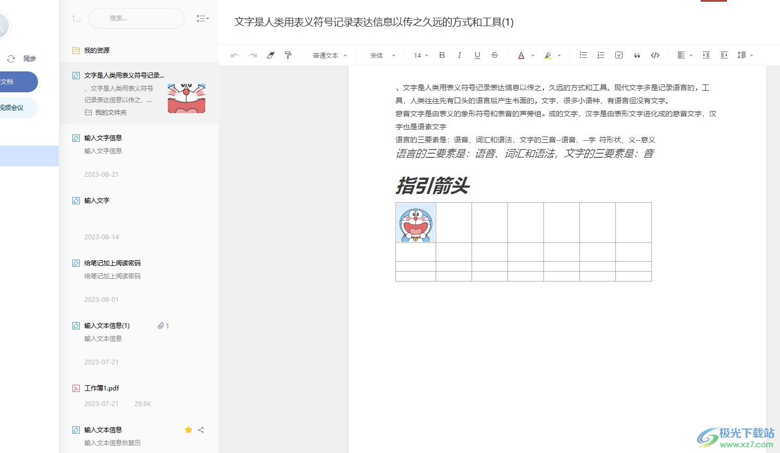
Task: Open the 给笔记加上阅读密码 note
Action: (x=113, y=263)
